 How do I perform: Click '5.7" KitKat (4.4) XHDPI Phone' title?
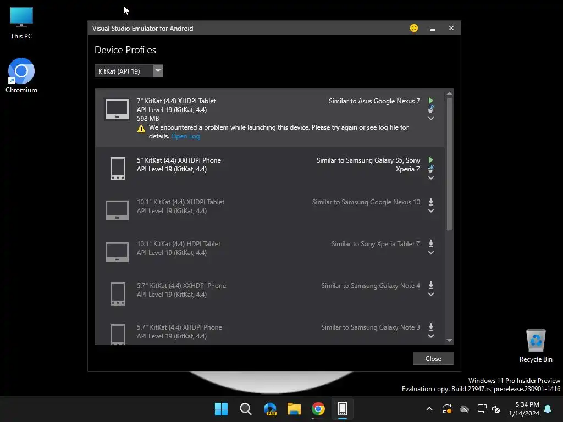tap(179, 327)
